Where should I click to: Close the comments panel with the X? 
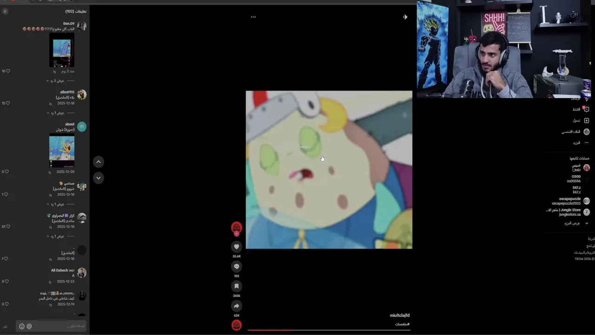5,11
